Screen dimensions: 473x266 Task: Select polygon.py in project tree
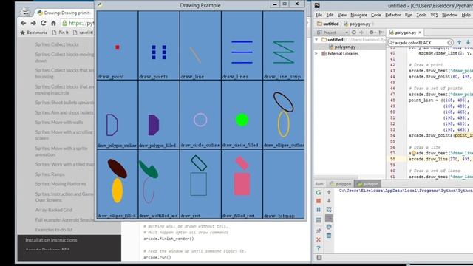(342, 47)
